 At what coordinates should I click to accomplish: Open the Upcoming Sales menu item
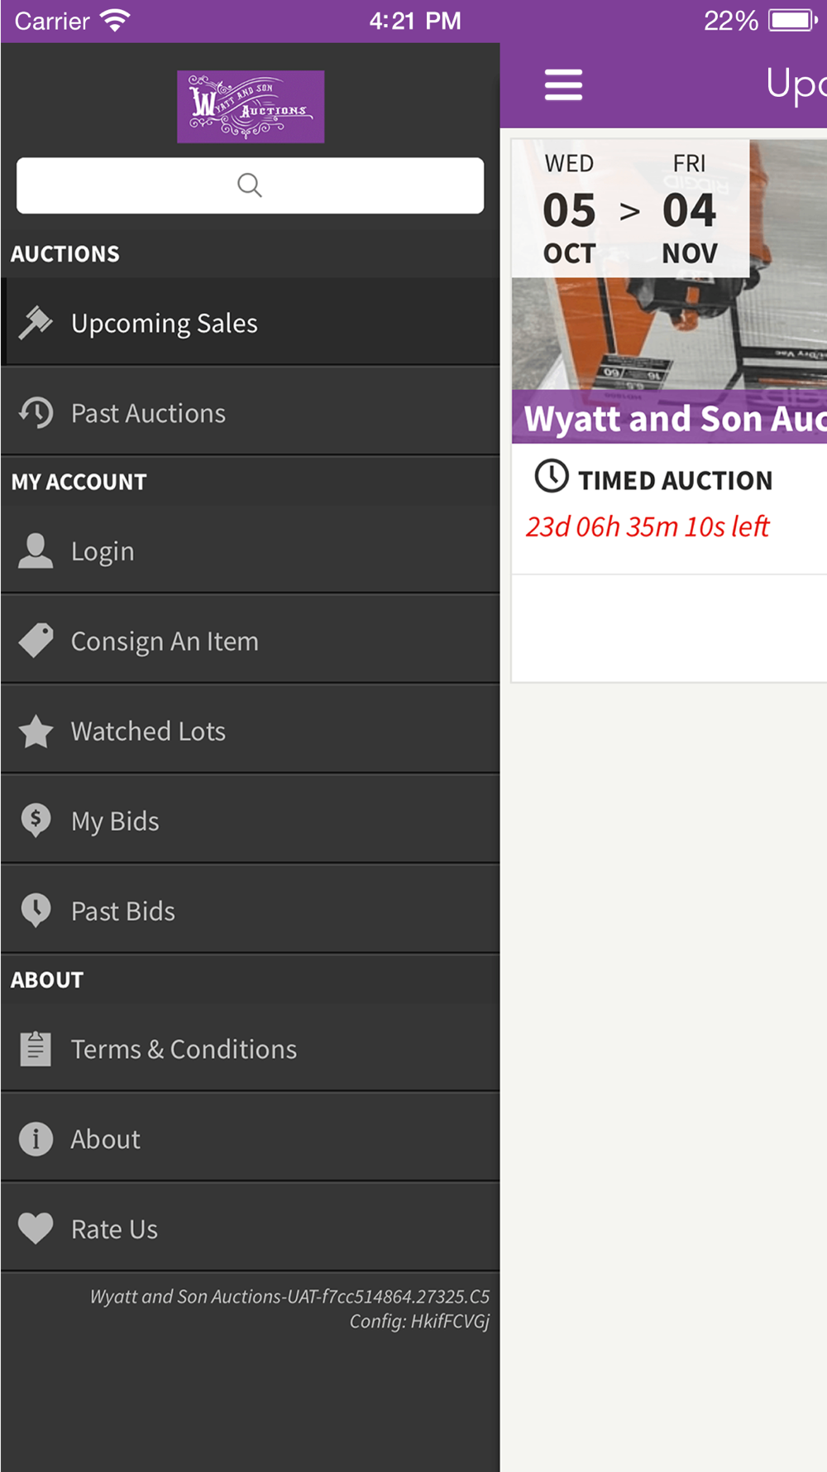pos(165,323)
